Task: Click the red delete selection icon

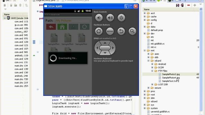Action: (189, 5)
